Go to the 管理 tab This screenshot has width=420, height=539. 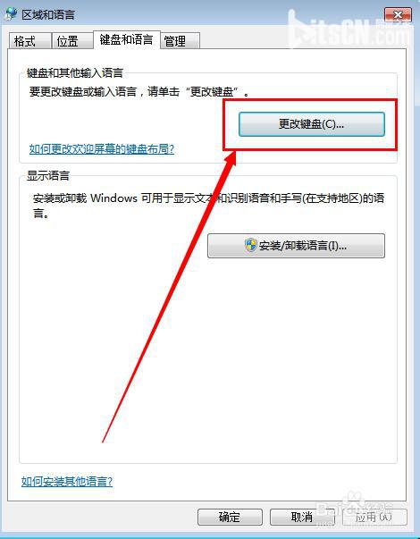click(x=180, y=41)
